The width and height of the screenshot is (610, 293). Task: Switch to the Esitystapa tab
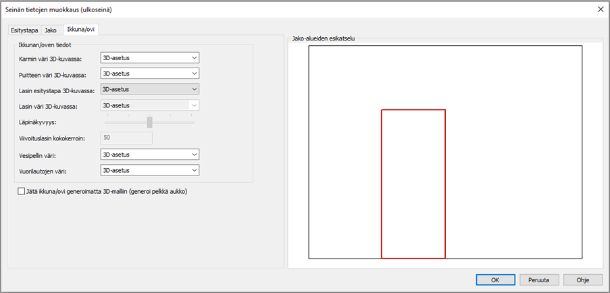[24, 30]
